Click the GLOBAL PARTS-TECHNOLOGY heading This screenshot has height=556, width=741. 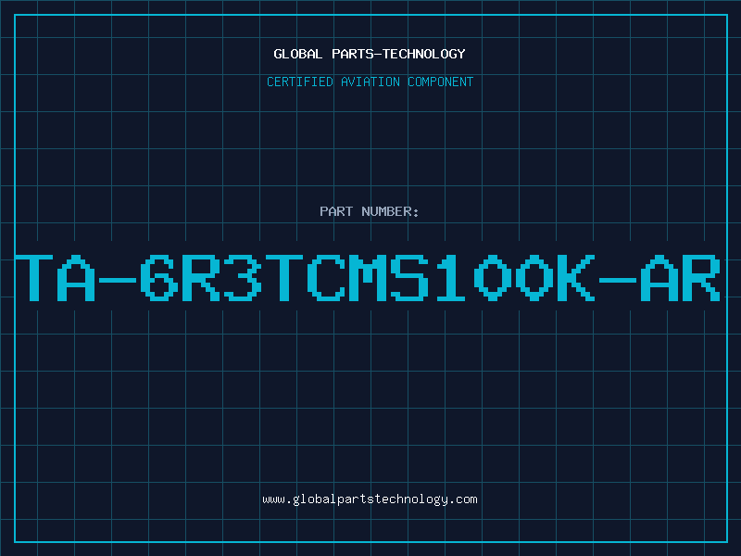click(370, 54)
